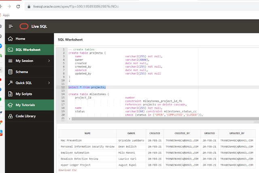Click Personal Information Security Review cell
Viewport: 259px width, 173px height.
coord(87,147)
